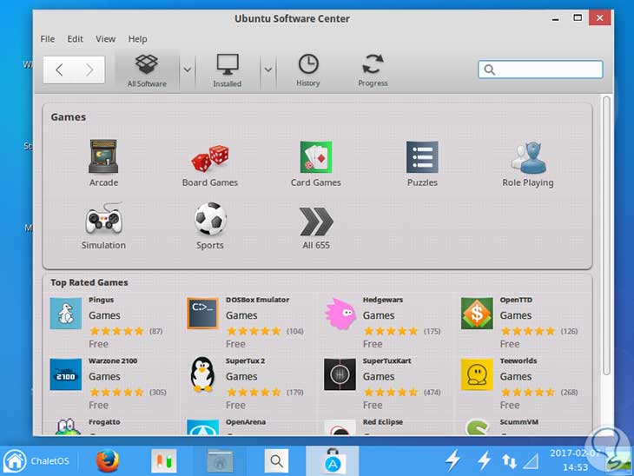Click the Warzone 2100 Free price label

click(x=99, y=405)
